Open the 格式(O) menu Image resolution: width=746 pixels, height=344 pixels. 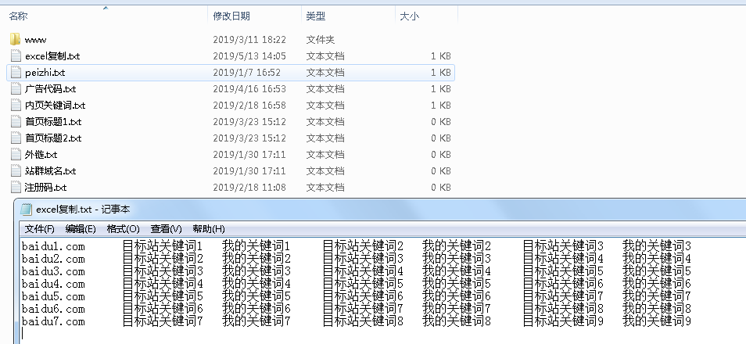pyautogui.click(x=123, y=229)
